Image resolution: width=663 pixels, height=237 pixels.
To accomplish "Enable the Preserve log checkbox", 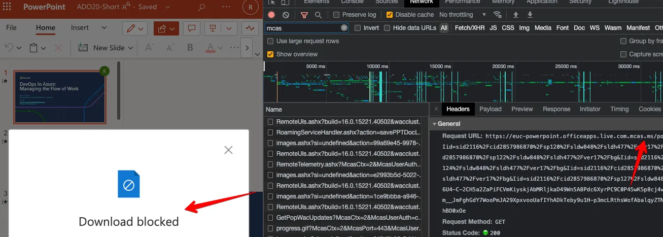I will (x=336, y=15).
